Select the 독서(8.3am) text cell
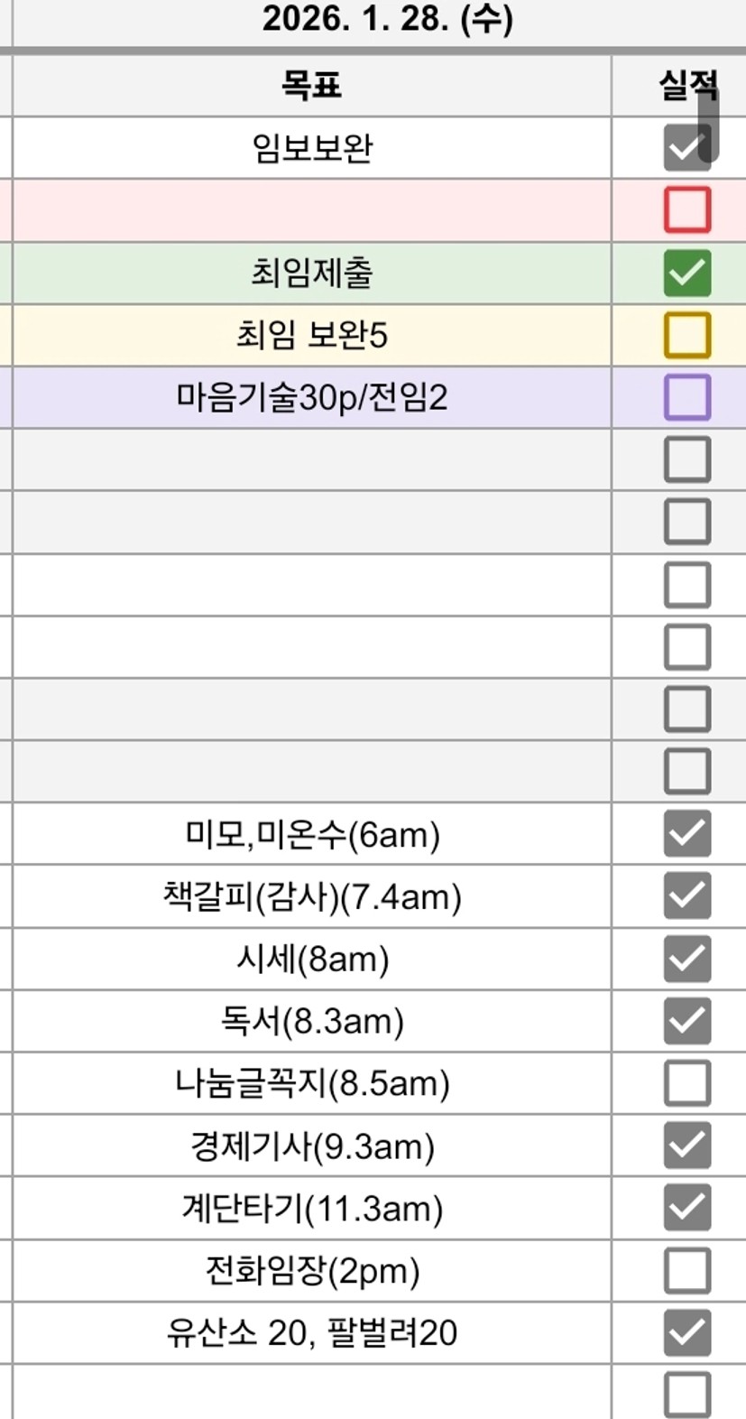This screenshot has width=746, height=1419. pos(311,1021)
